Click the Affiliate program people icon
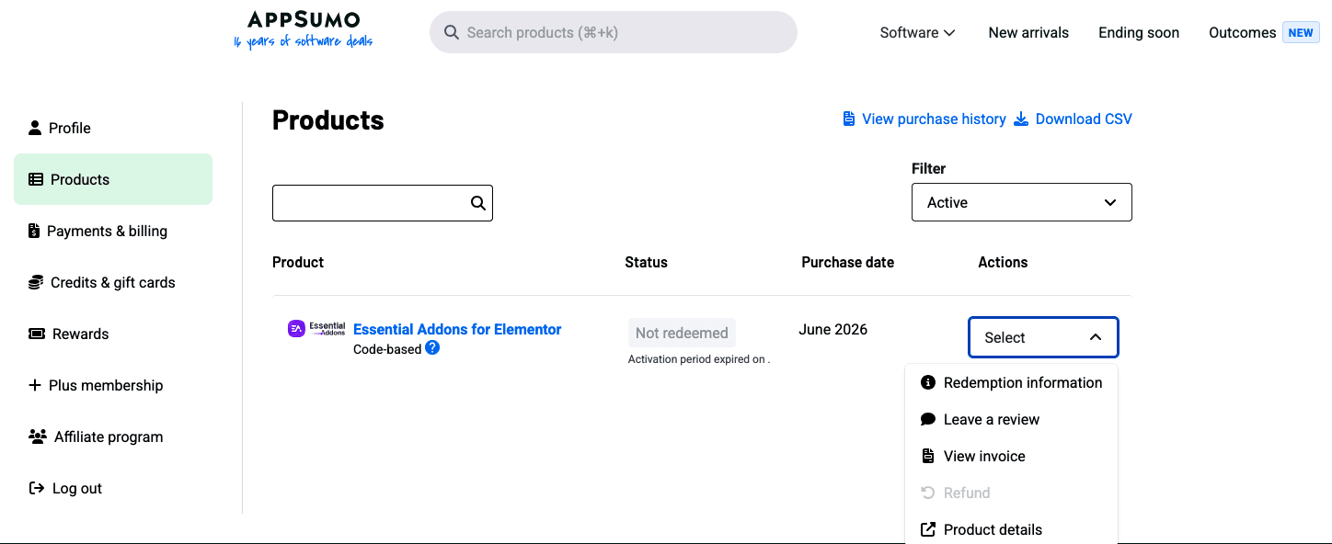Screen dimensions: 1332x544 click(38, 436)
